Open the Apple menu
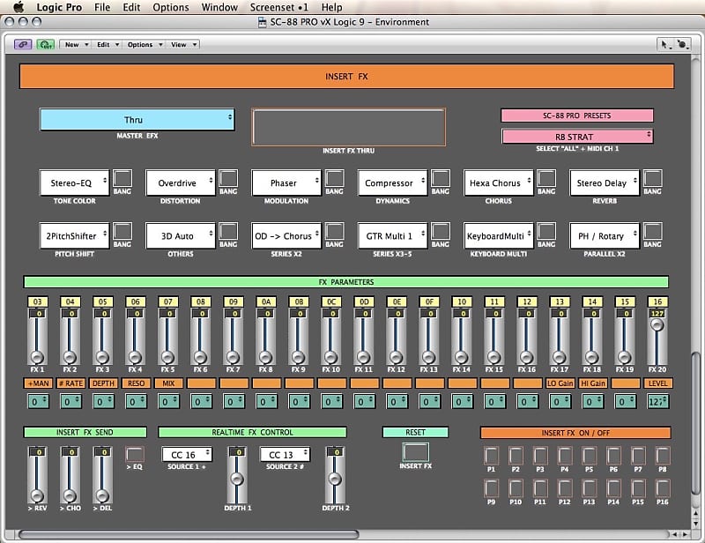705x543 pixels. point(19,7)
